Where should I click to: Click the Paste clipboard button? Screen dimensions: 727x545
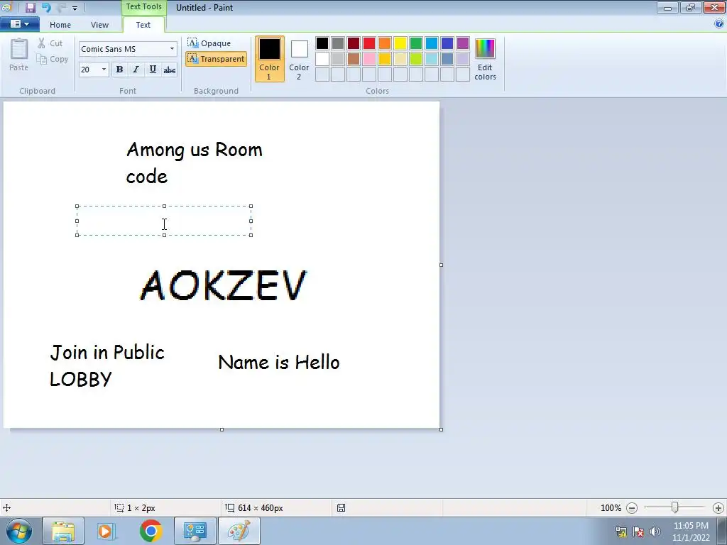[19, 55]
